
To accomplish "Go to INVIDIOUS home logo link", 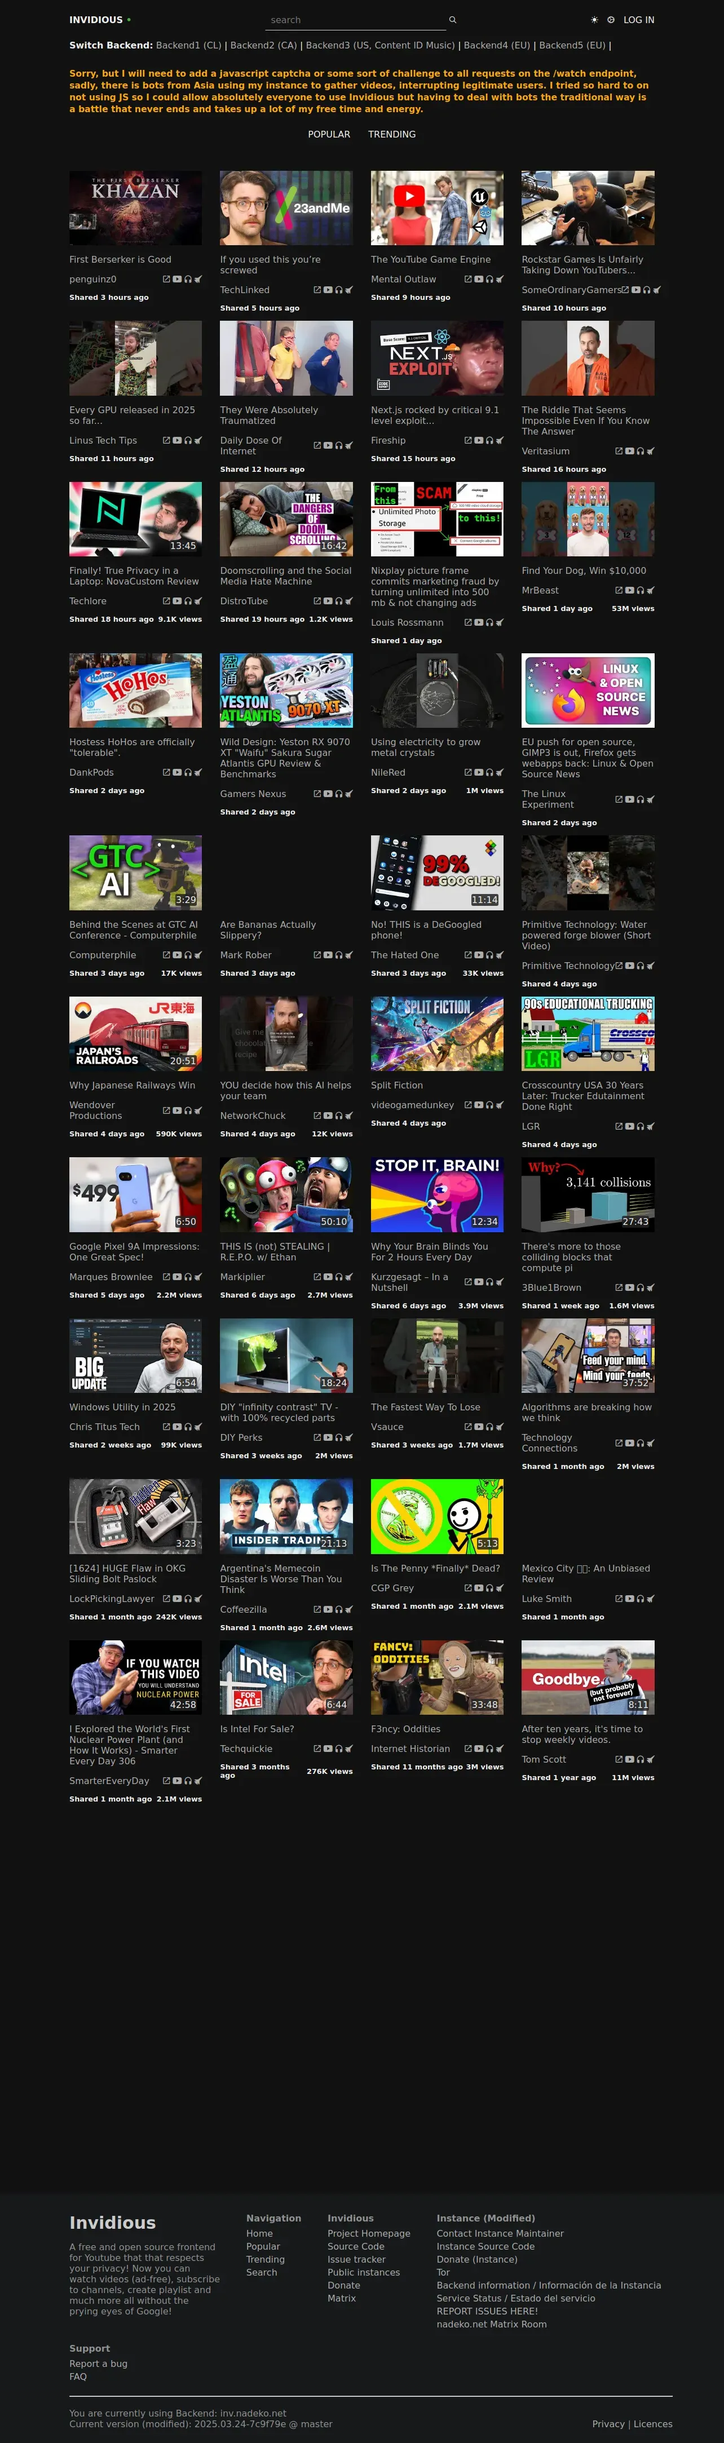I will pyautogui.click(x=96, y=20).
